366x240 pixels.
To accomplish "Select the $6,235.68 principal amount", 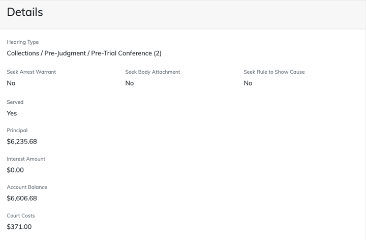I will (22, 142).
